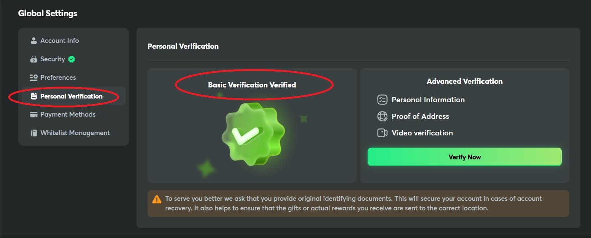591x238 pixels.
Task: Open the Account Info settings section
Action: pos(60,41)
